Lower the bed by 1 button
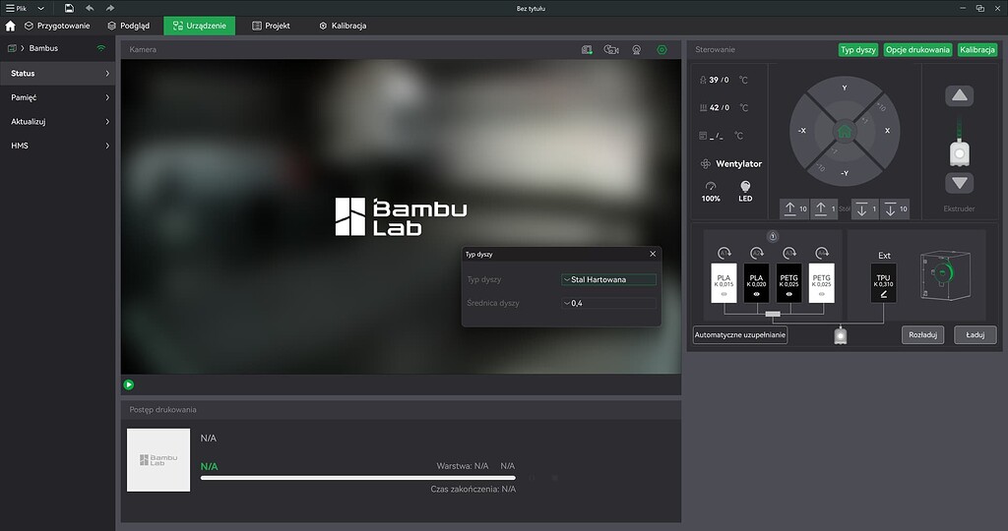Viewport: 1008px width, 531px height. 864,208
